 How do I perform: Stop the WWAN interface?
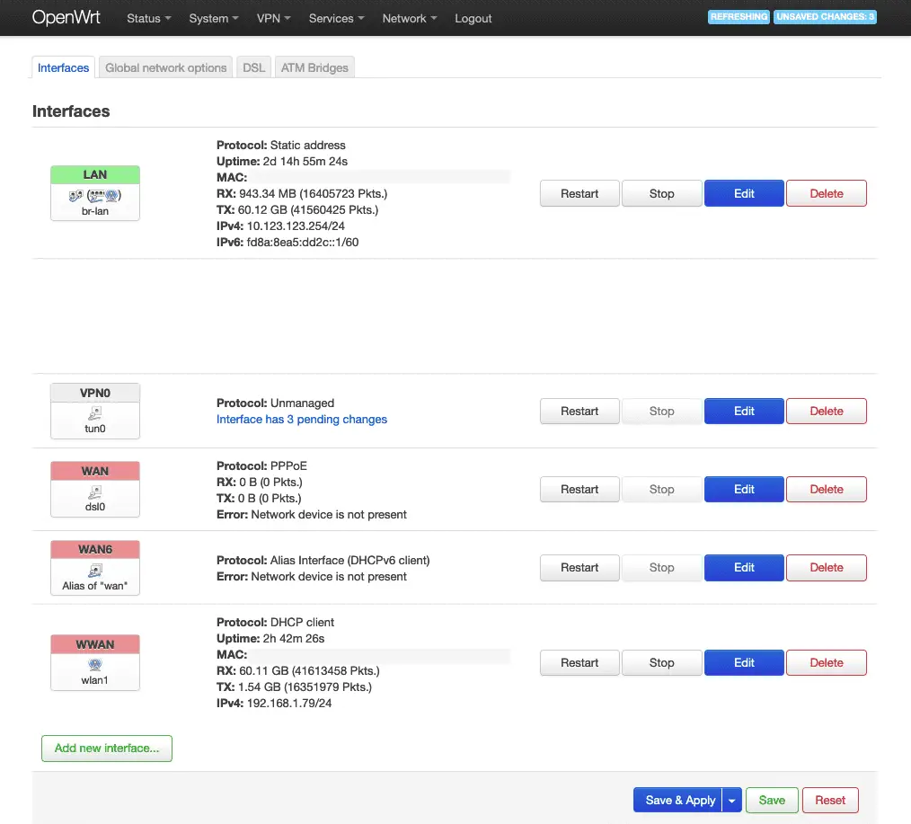(661, 662)
